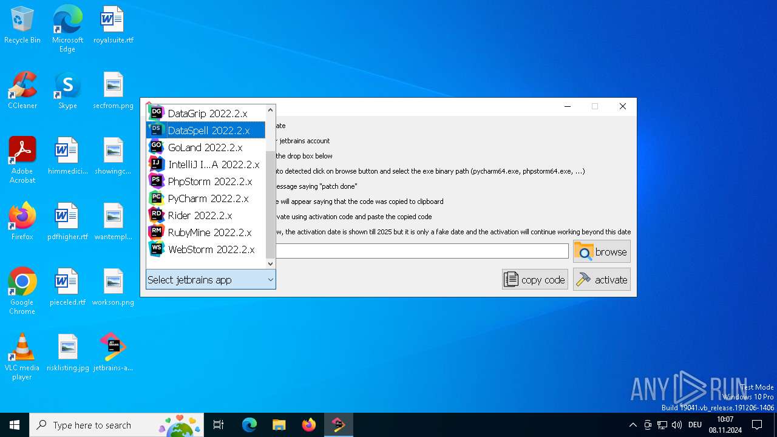This screenshot has width=777, height=437.
Task: Focus the exe binary path input field
Action: click(422, 251)
